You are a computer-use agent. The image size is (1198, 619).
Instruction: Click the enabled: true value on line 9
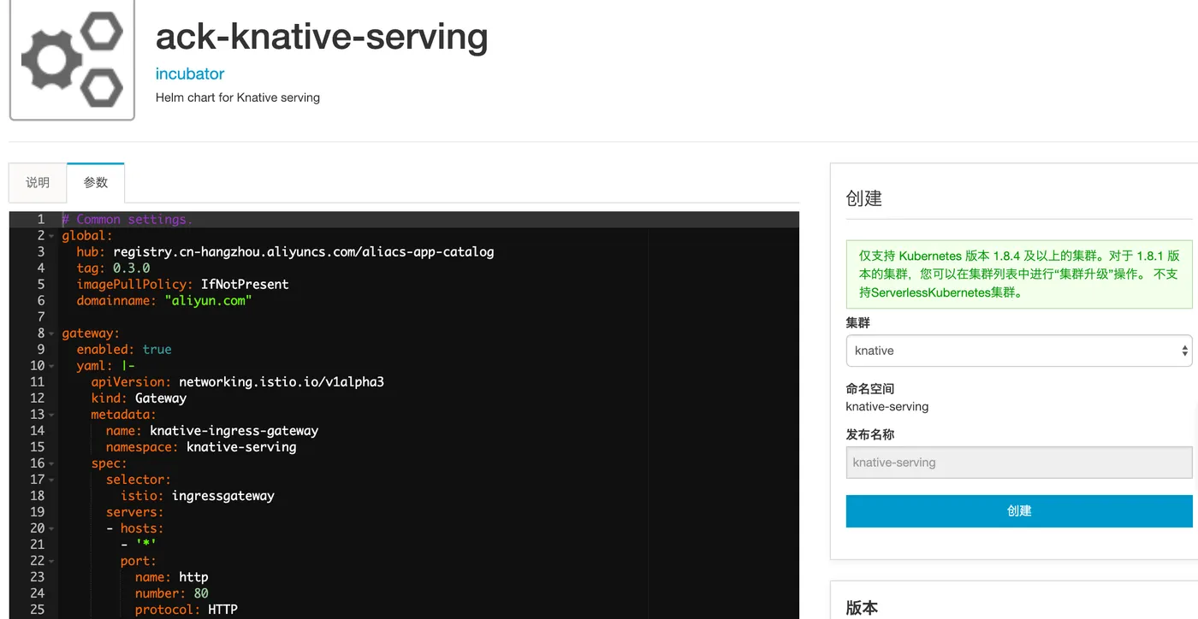[157, 349]
